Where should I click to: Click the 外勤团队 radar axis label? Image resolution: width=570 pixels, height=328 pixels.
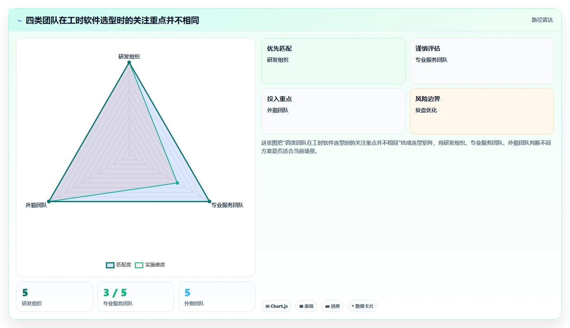click(x=36, y=205)
